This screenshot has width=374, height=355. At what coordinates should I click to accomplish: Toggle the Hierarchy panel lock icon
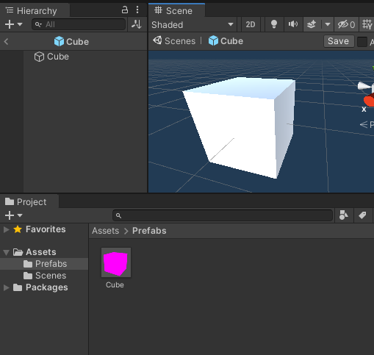pos(125,10)
